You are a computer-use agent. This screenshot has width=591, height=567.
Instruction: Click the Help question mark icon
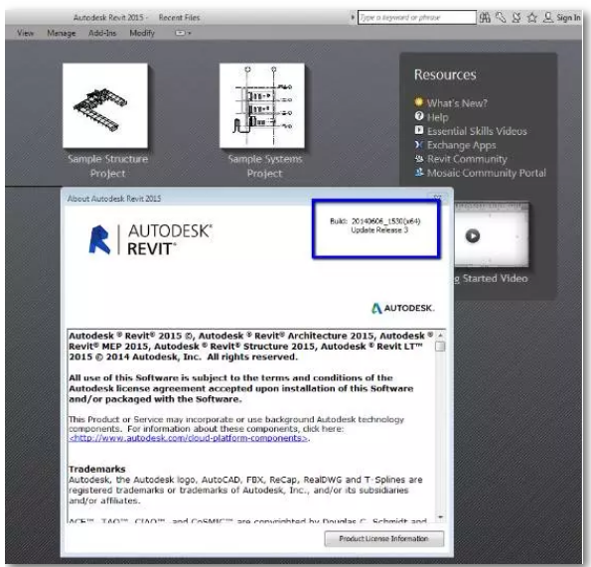[x=419, y=116]
